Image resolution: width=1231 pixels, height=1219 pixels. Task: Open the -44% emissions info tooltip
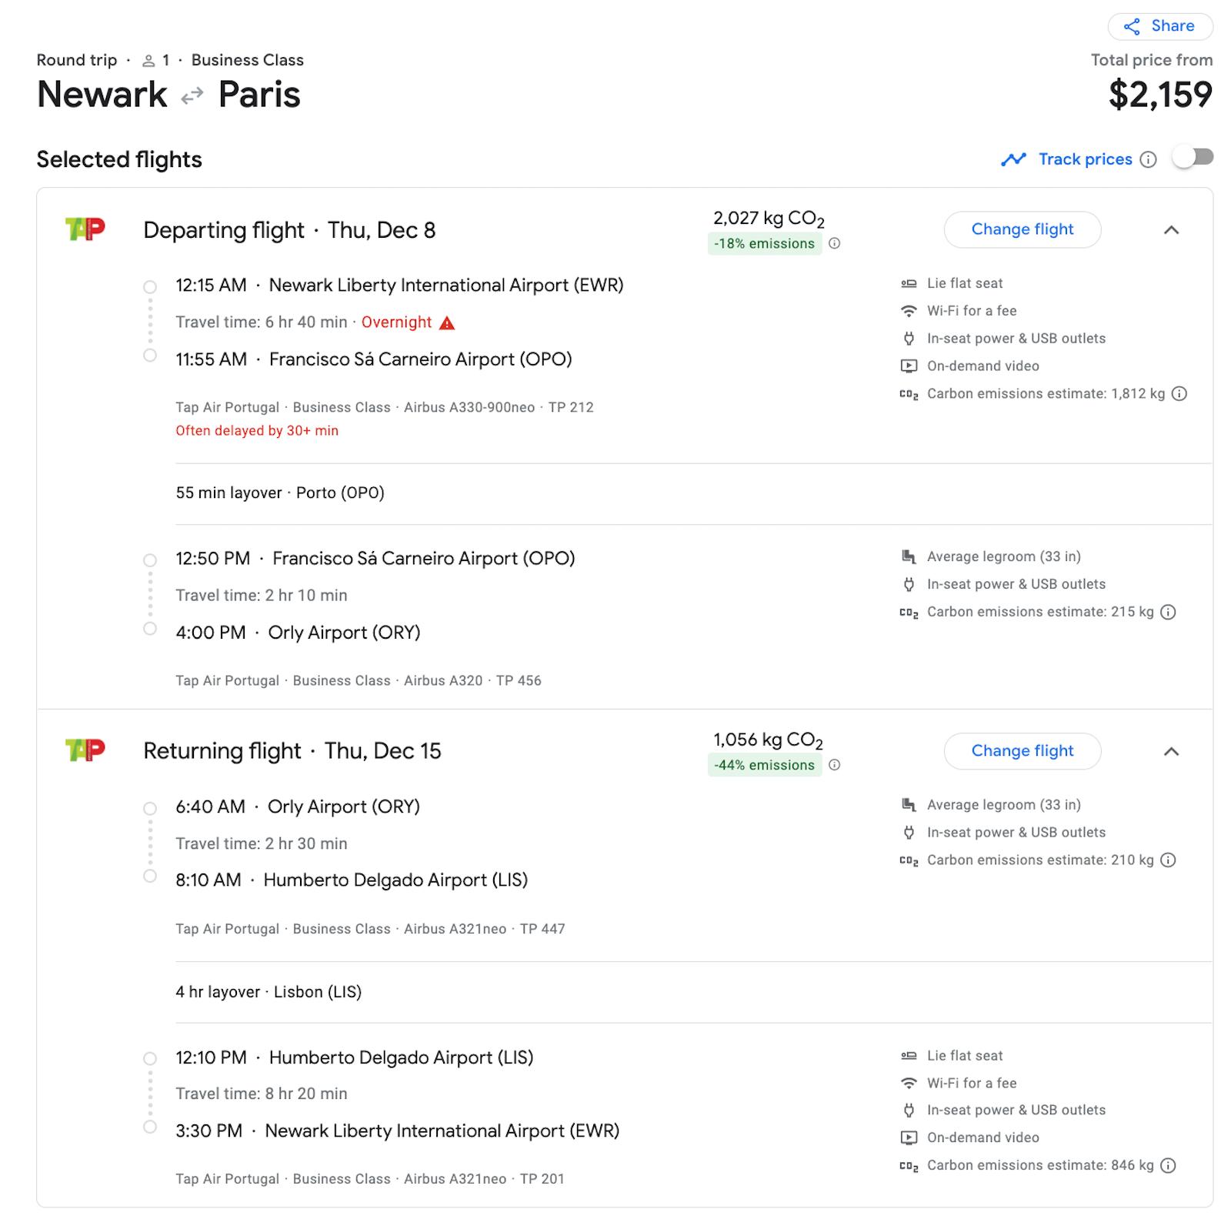point(836,765)
